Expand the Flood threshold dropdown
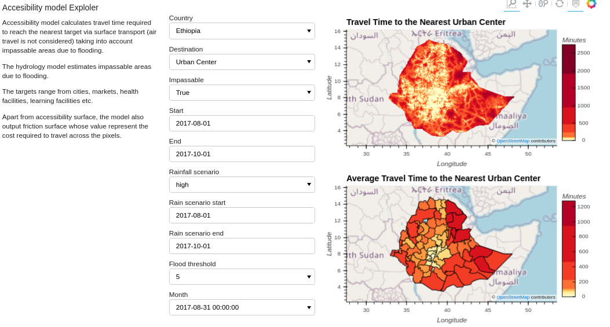Viewport: 610px width, 327px height. (x=242, y=277)
